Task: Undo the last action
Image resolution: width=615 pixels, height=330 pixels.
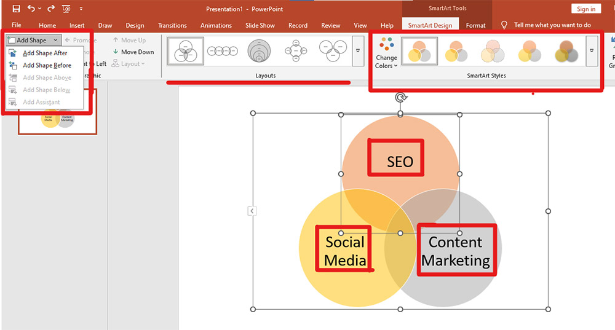Action: 31,8
